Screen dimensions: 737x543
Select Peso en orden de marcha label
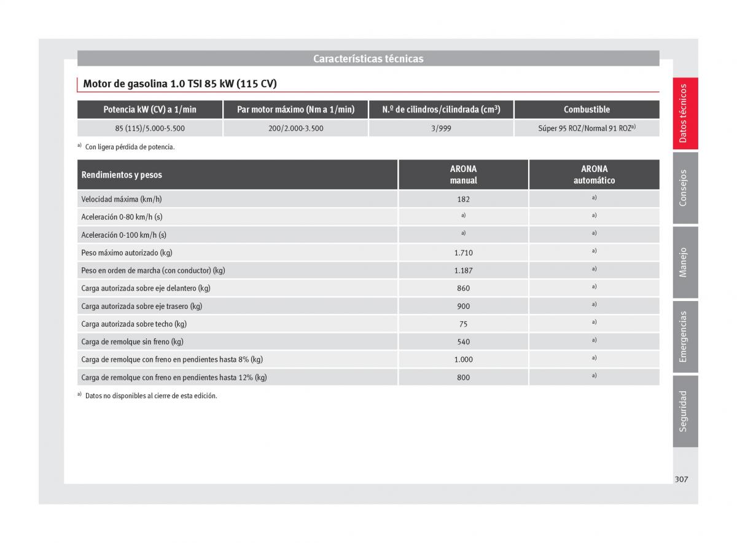[x=153, y=270]
